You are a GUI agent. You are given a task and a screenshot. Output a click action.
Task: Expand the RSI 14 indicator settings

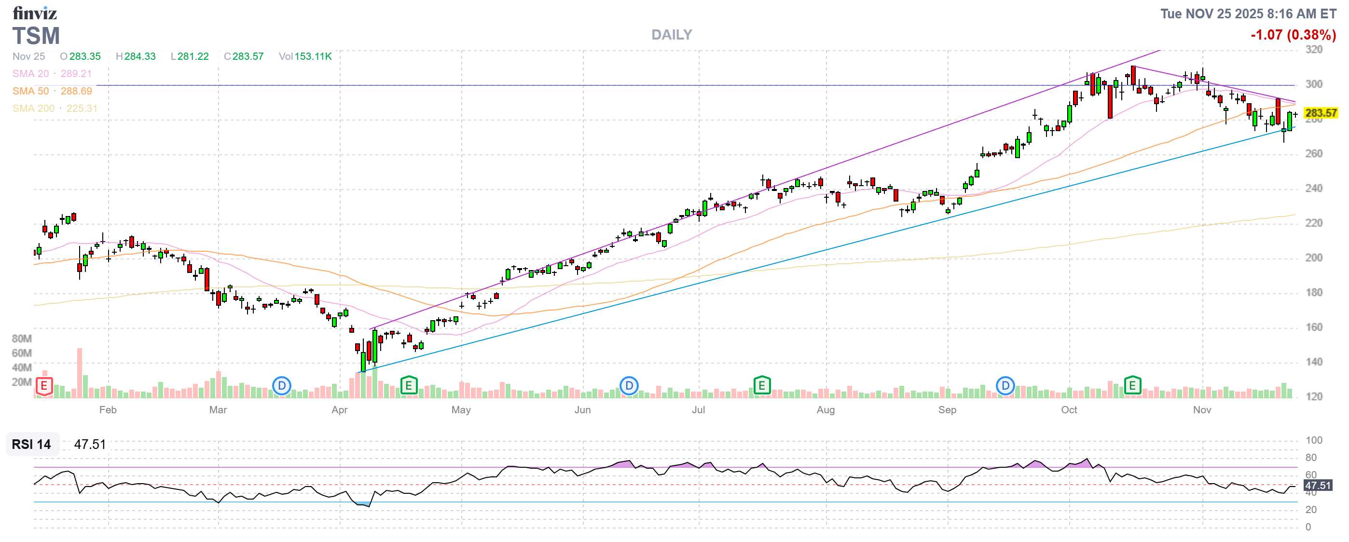31,445
